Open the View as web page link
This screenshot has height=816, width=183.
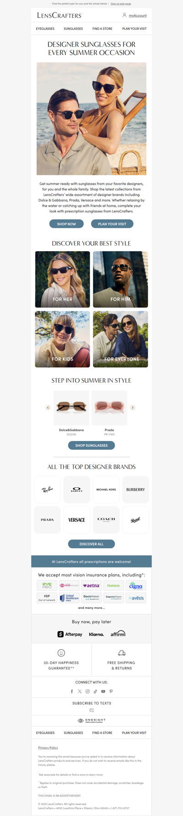[121, 4]
